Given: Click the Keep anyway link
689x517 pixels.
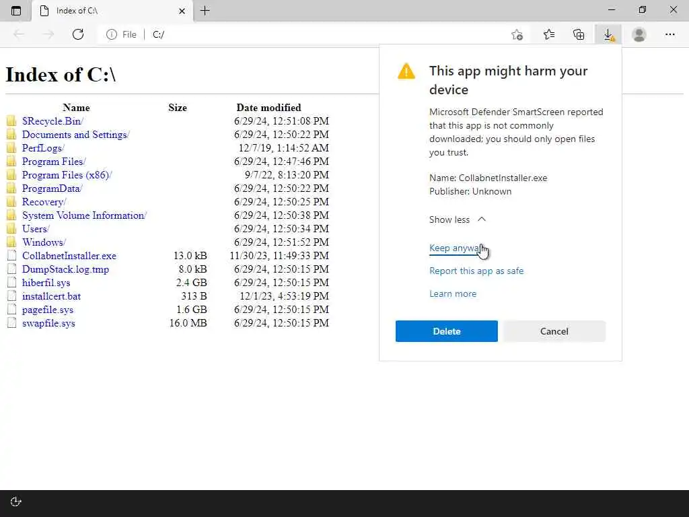Looking at the screenshot, I should click(x=456, y=248).
